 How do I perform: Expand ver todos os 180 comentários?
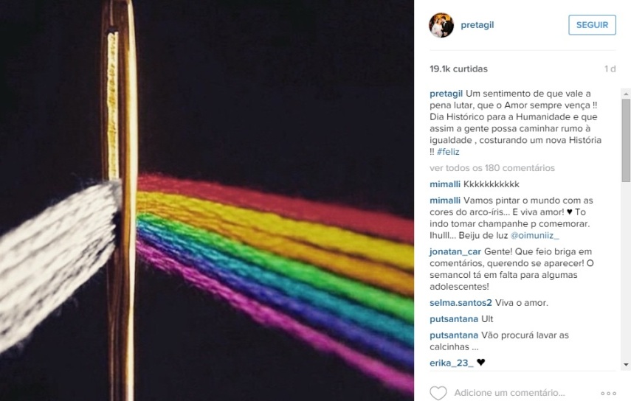tap(492, 168)
